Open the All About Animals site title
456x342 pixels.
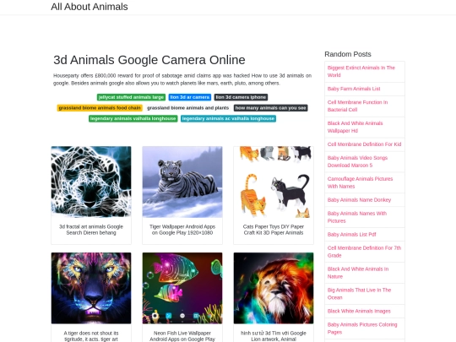(90, 7)
